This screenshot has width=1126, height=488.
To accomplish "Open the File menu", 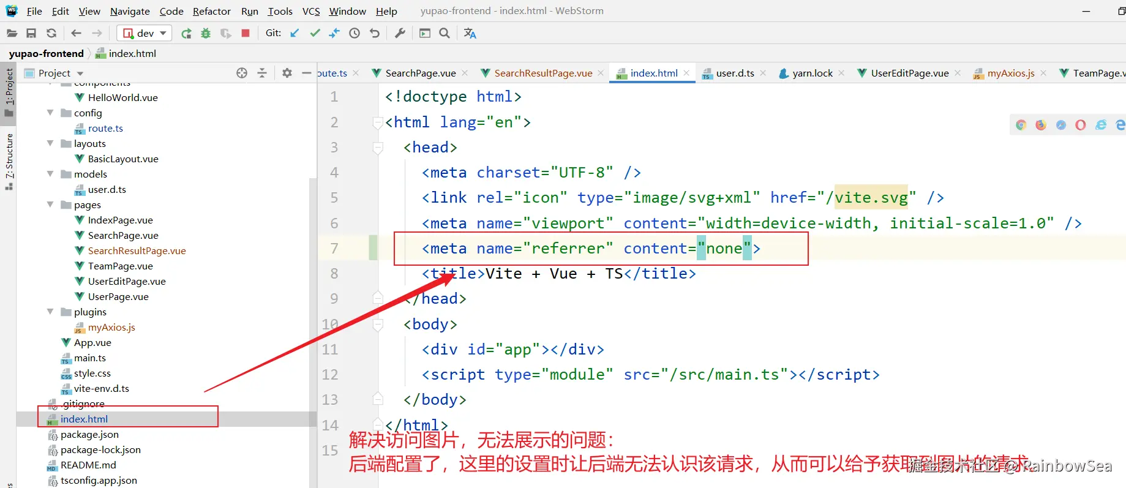I will (x=34, y=11).
